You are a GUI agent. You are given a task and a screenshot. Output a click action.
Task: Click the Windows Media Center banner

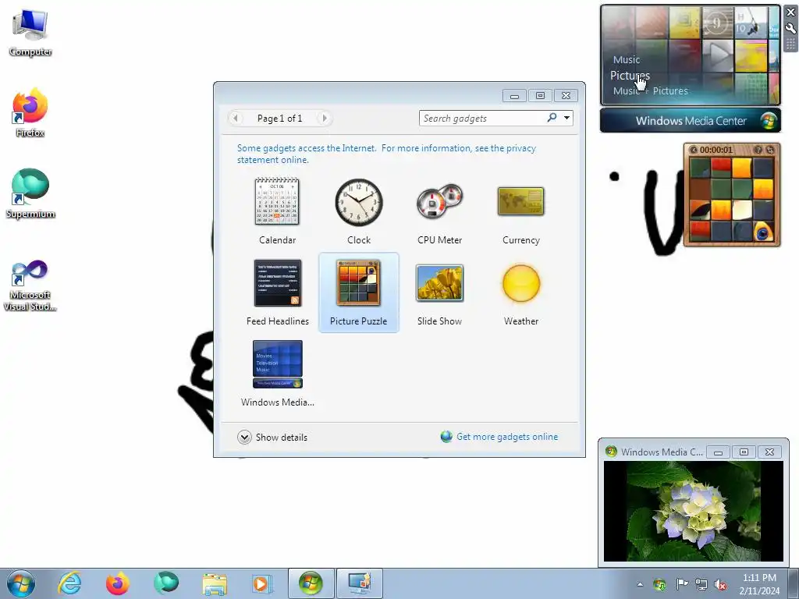coord(690,121)
